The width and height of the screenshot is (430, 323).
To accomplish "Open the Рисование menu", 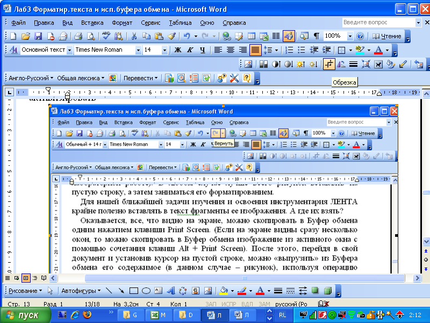I will tap(25, 291).
